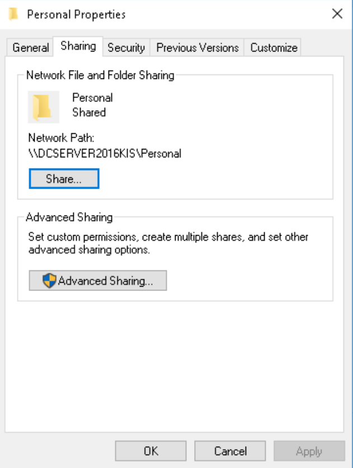Open the Advanced Sharing... button text

[x=106, y=280]
